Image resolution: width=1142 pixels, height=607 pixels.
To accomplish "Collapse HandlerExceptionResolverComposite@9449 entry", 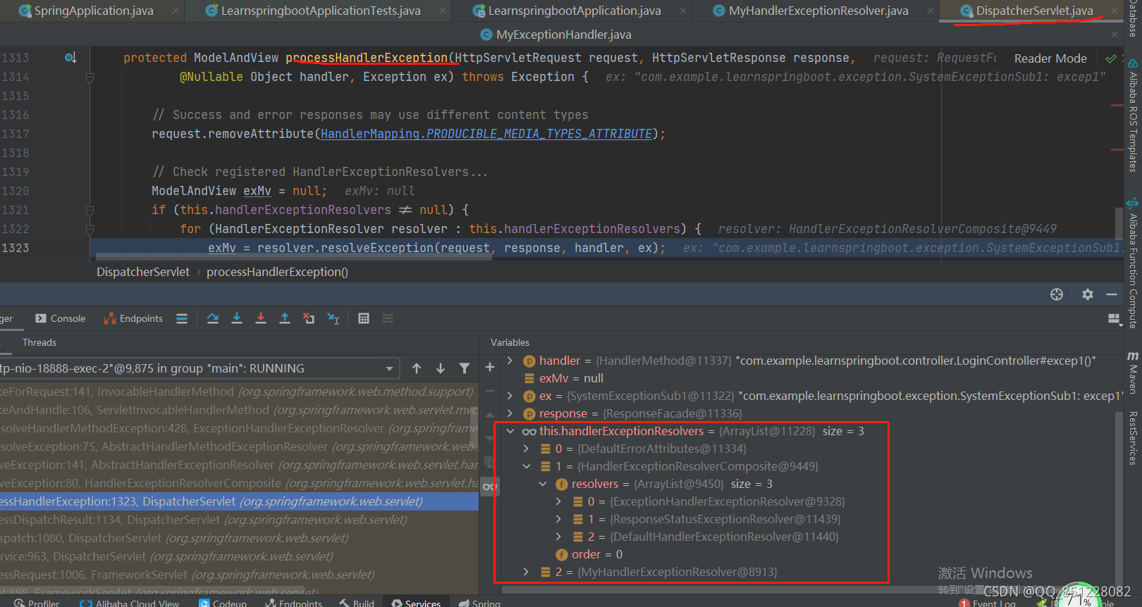I will point(526,466).
